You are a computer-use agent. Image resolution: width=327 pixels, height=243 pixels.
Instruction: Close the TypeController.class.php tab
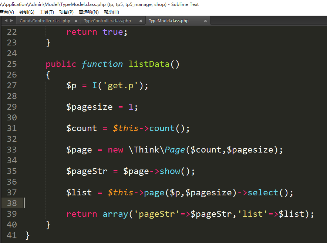pyautogui.click(x=140, y=21)
